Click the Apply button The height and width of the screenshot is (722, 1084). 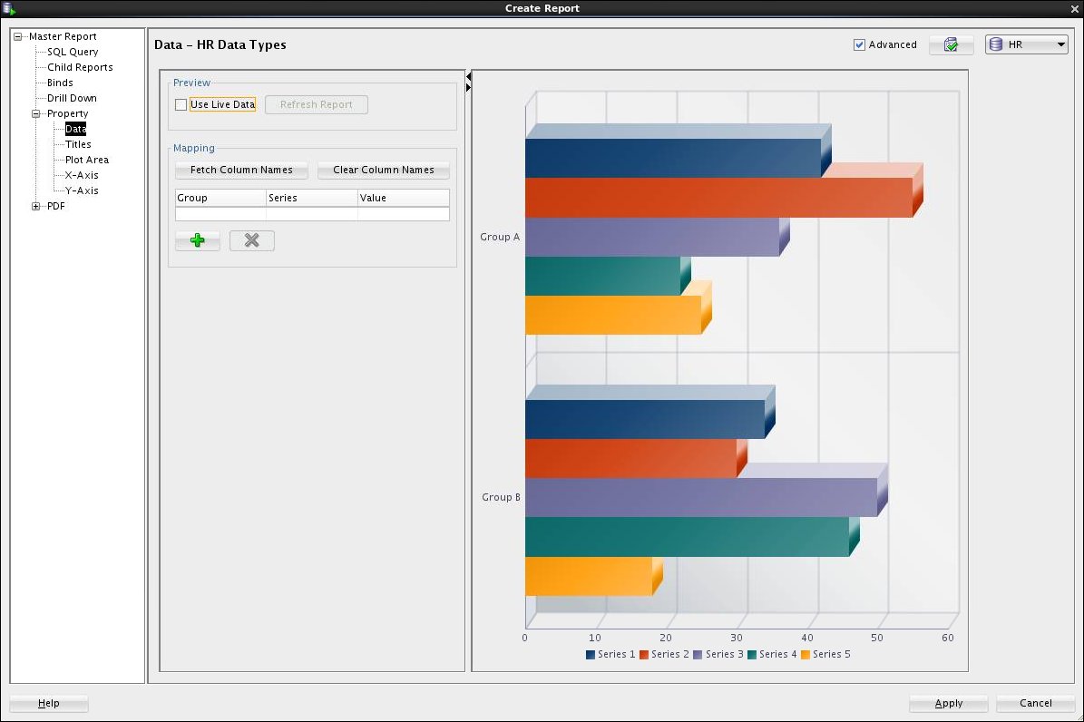949,703
